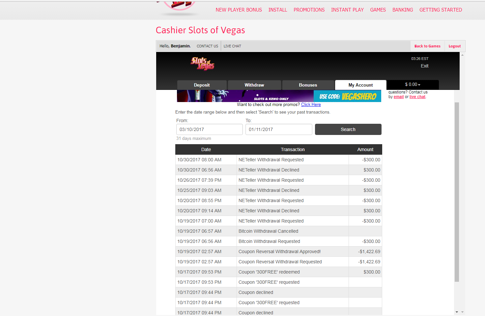Screen dimensions: 485x316
Task: Click the CONTACT US link
Action: (x=207, y=46)
